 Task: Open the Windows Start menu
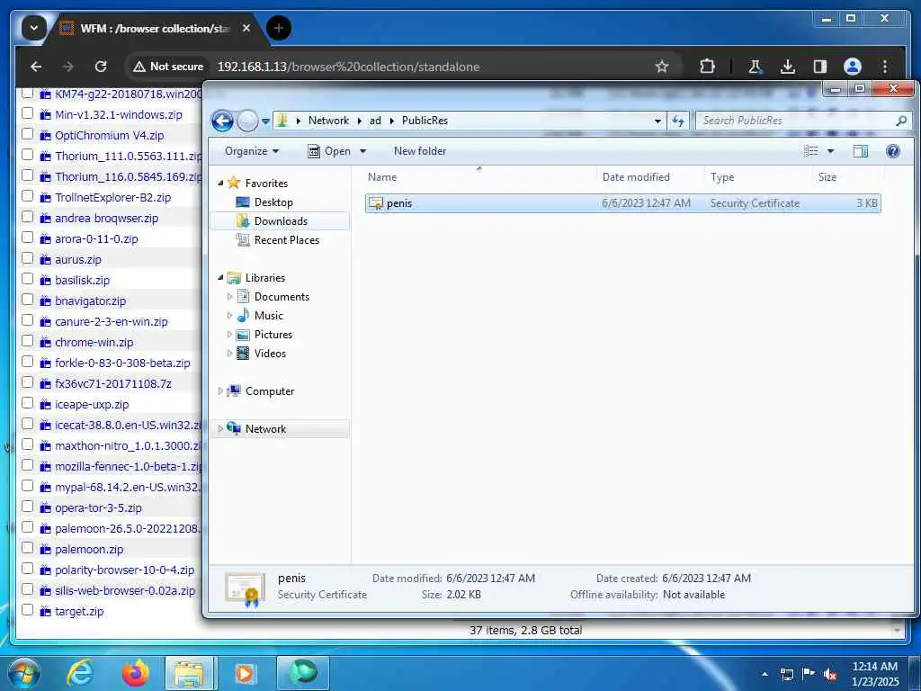point(24,673)
